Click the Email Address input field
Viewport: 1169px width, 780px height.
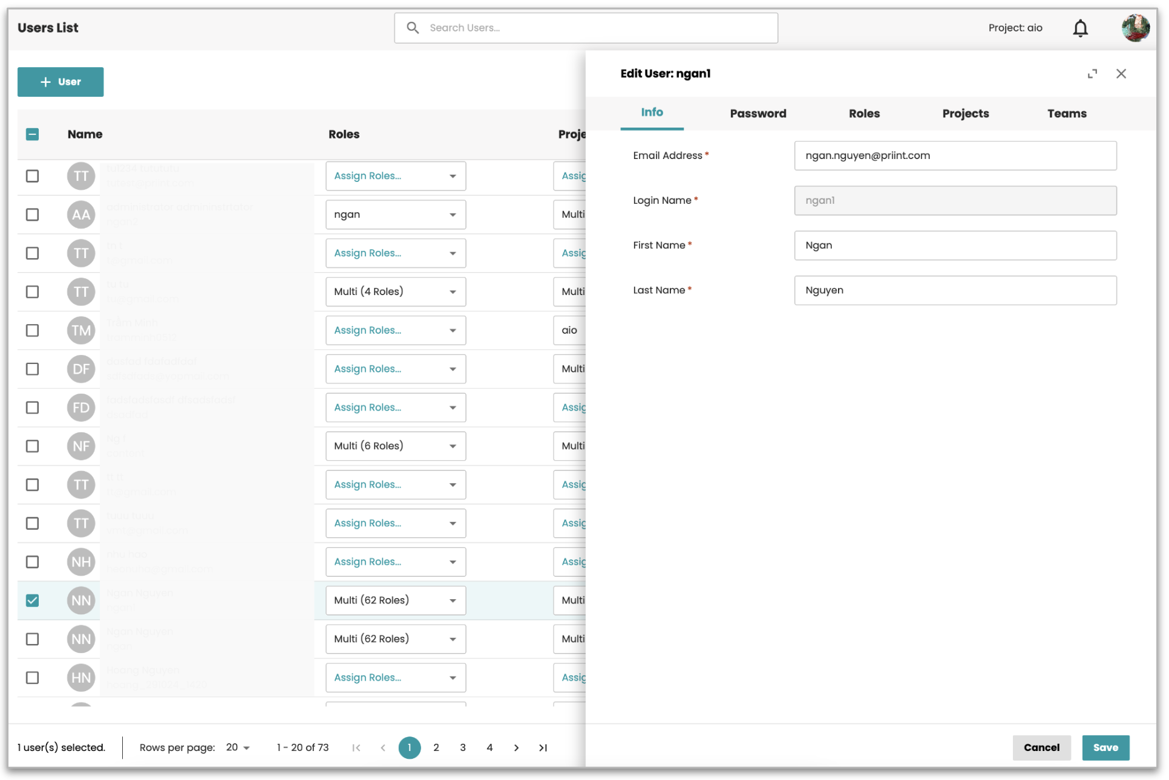tap(955, 156)
